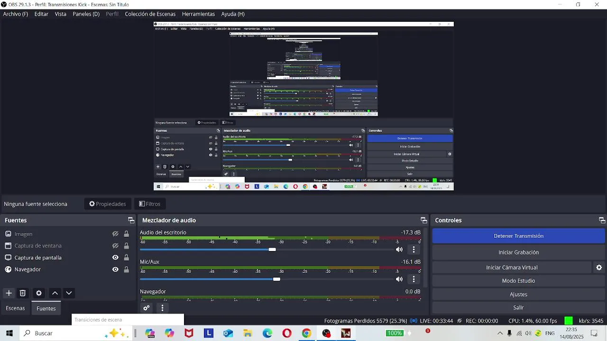607x341 pixels.
Task: Open Windows Start menu
Action: [x=9, y=333]
